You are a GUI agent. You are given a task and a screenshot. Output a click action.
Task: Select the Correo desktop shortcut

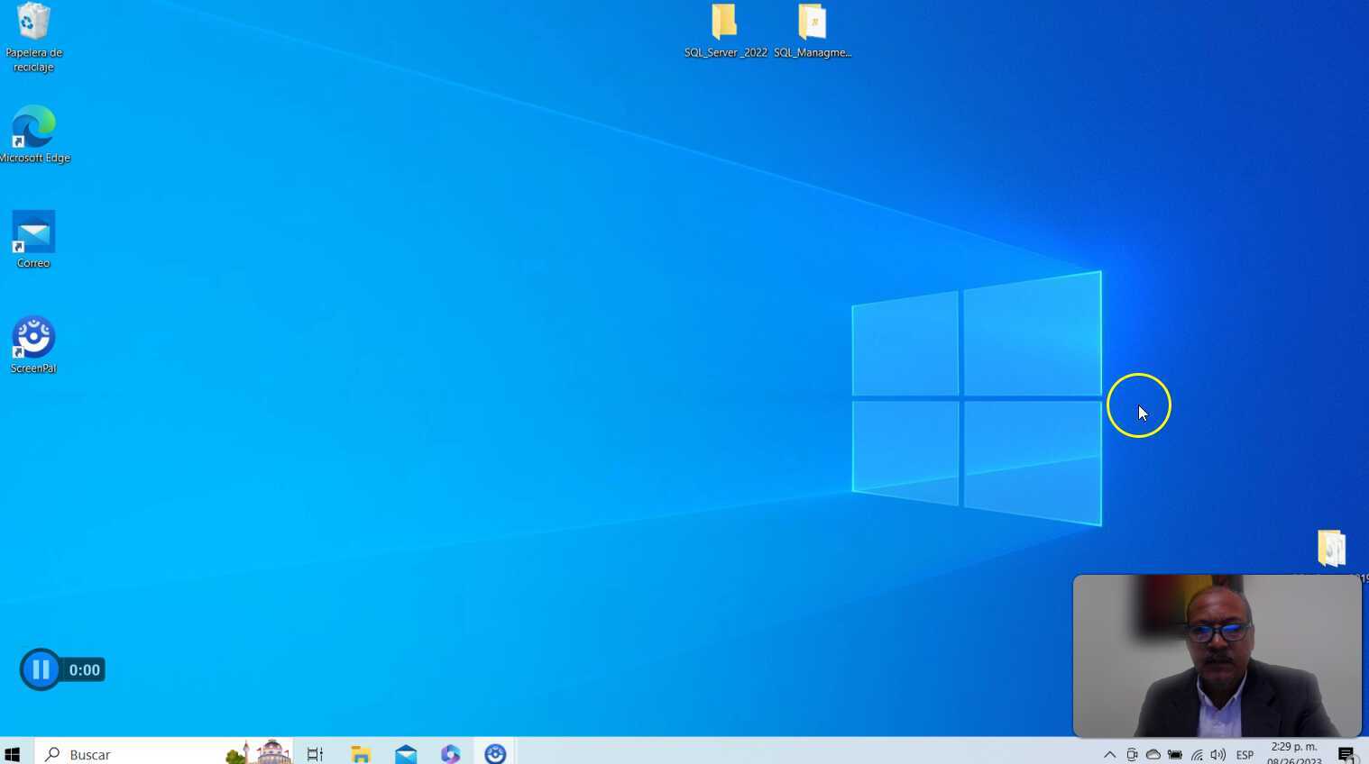pos(33,240)
